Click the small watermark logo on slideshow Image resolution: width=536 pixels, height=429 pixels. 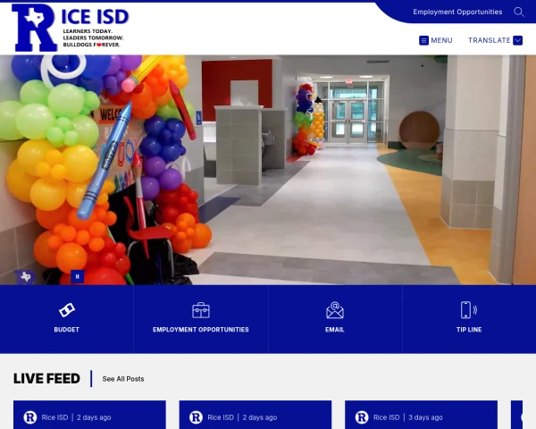point(25,276)
